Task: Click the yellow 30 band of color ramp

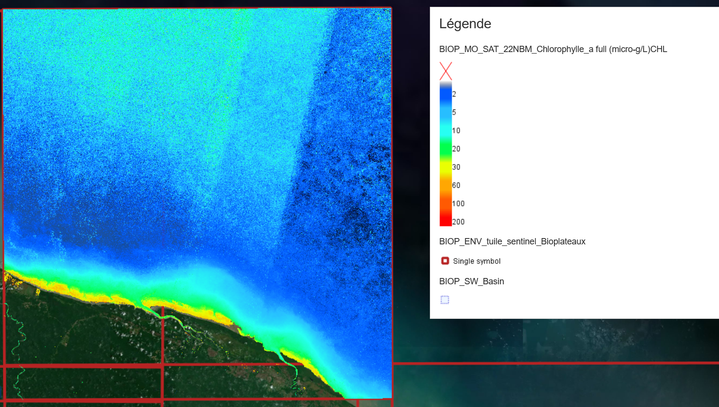Action: click(445, 167)
